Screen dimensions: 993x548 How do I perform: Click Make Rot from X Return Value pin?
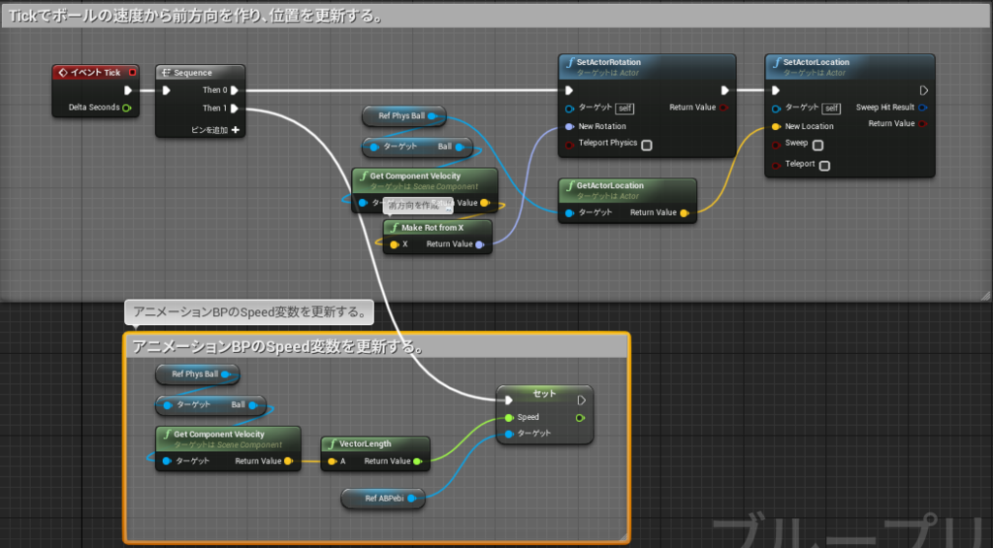point(479,244)
